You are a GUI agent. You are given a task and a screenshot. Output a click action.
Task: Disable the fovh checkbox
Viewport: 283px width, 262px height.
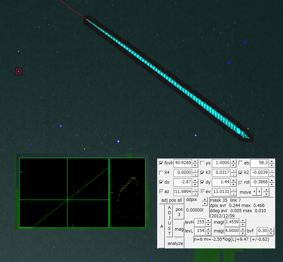pyautogui.click(x=161, y=163)
